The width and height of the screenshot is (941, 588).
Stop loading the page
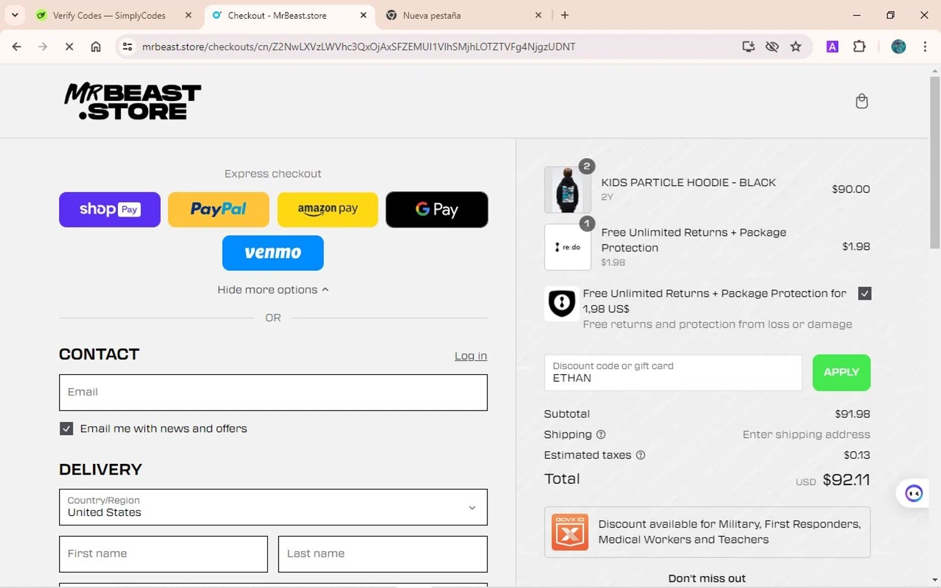pyautogui.click(x=69, y=46)
